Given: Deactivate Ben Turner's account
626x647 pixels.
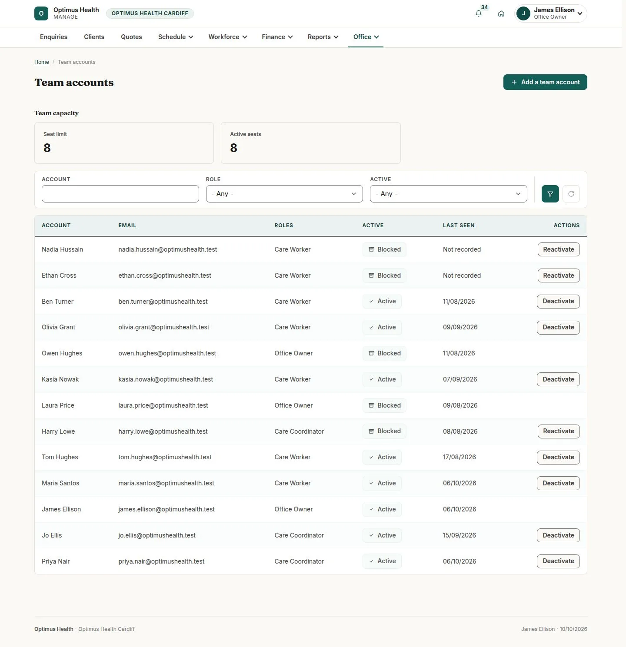Looking at the screenshot, I should coord(558,302).
